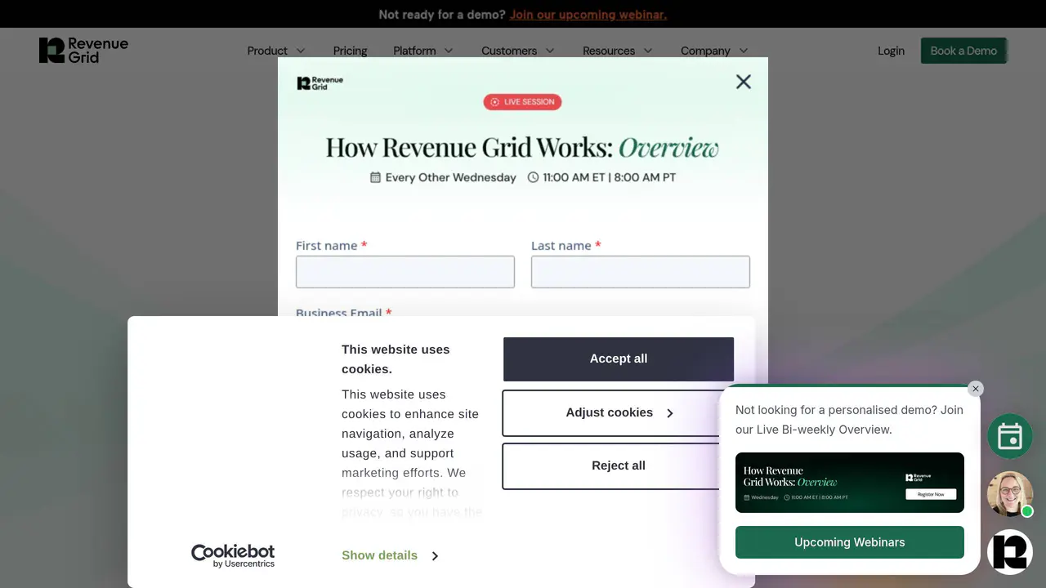Click the 'How Revenue Grid Works: Overview' heading
This screenshot has height=588, width=1046.
522,148
